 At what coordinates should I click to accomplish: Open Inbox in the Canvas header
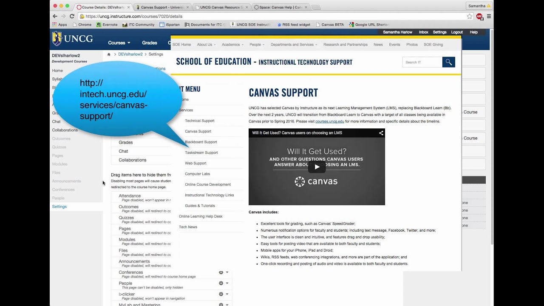coord(423,32)
